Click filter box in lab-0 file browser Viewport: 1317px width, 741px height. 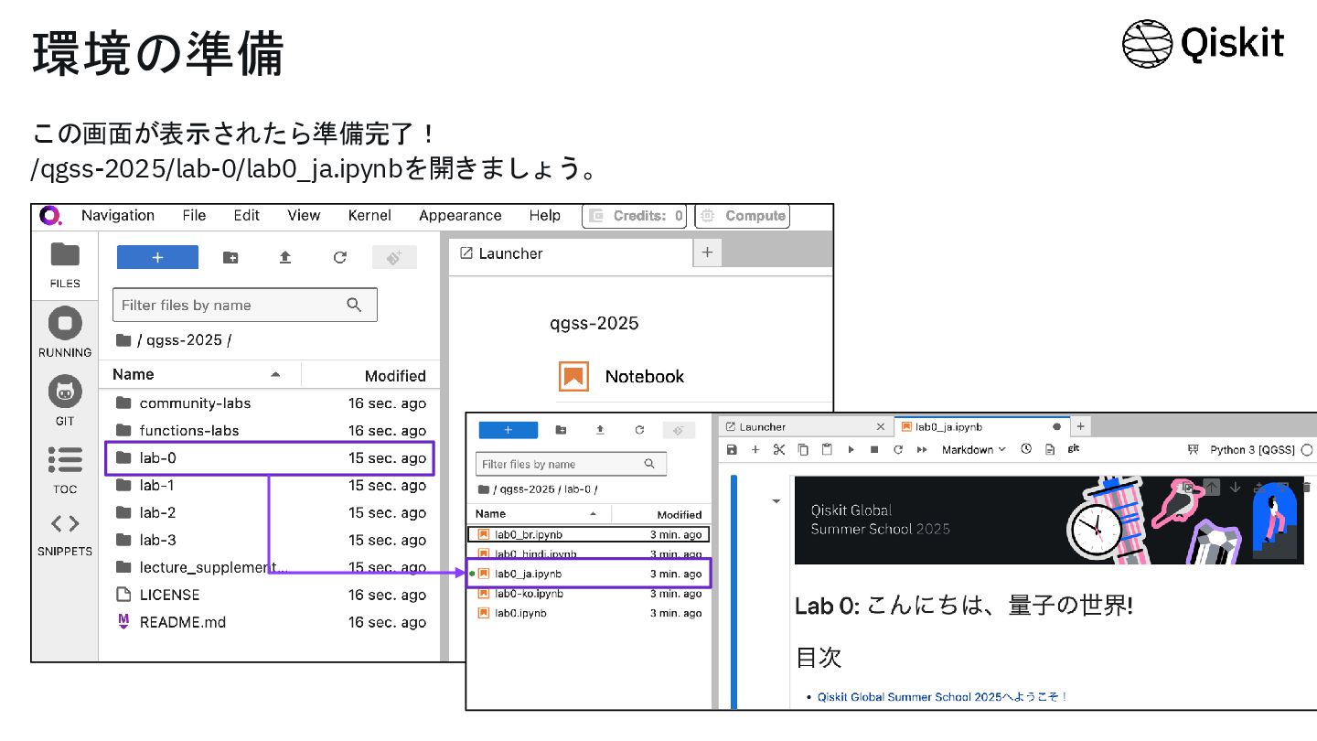click(572, 464)
